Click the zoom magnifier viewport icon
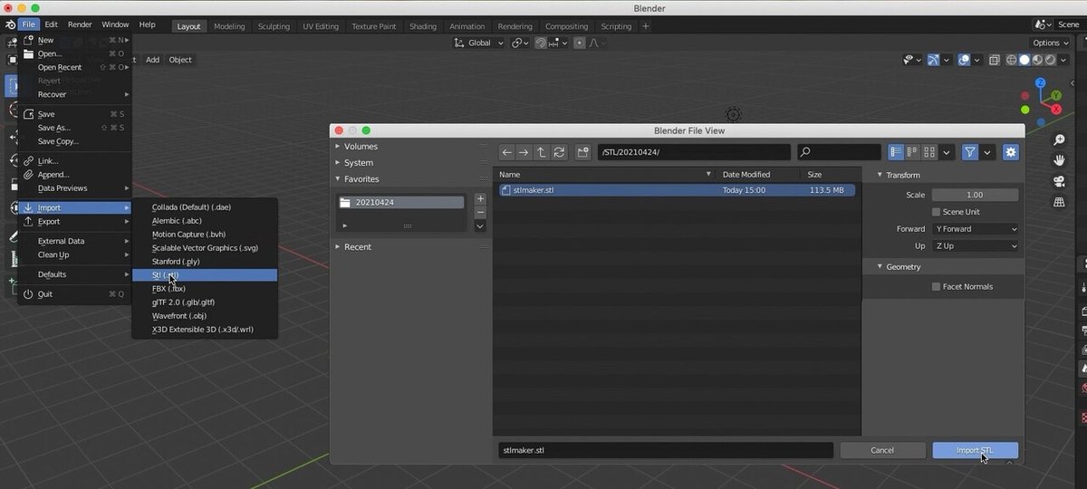 (x=1059, y=139)
